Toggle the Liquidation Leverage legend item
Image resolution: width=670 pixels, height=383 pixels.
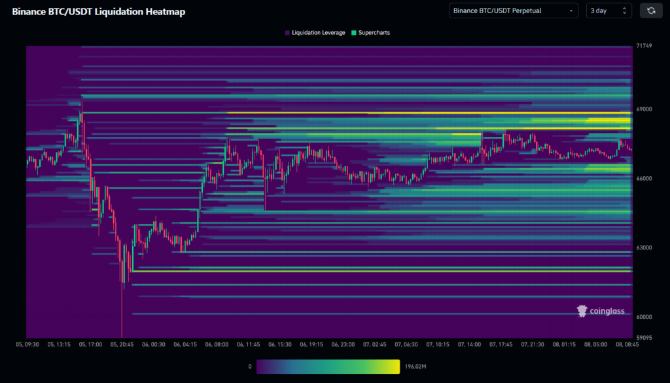315,33
